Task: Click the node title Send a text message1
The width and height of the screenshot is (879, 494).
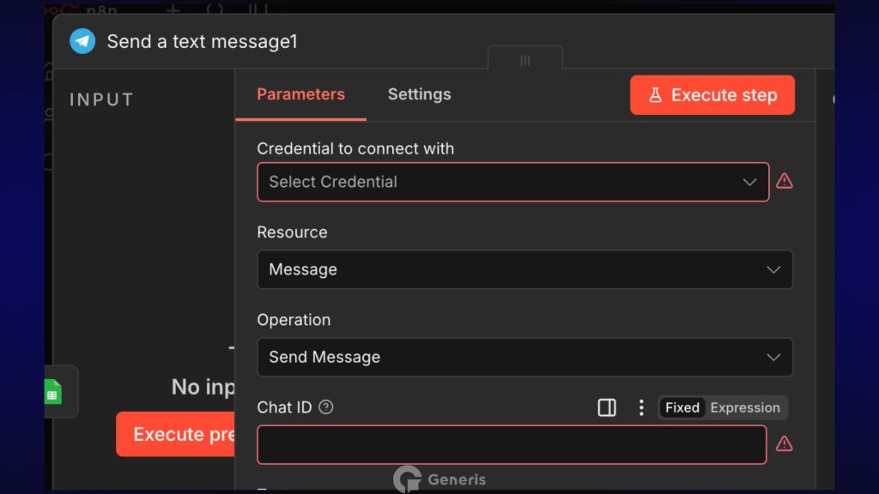Action: pyautogui.click(x=202, y=41)
